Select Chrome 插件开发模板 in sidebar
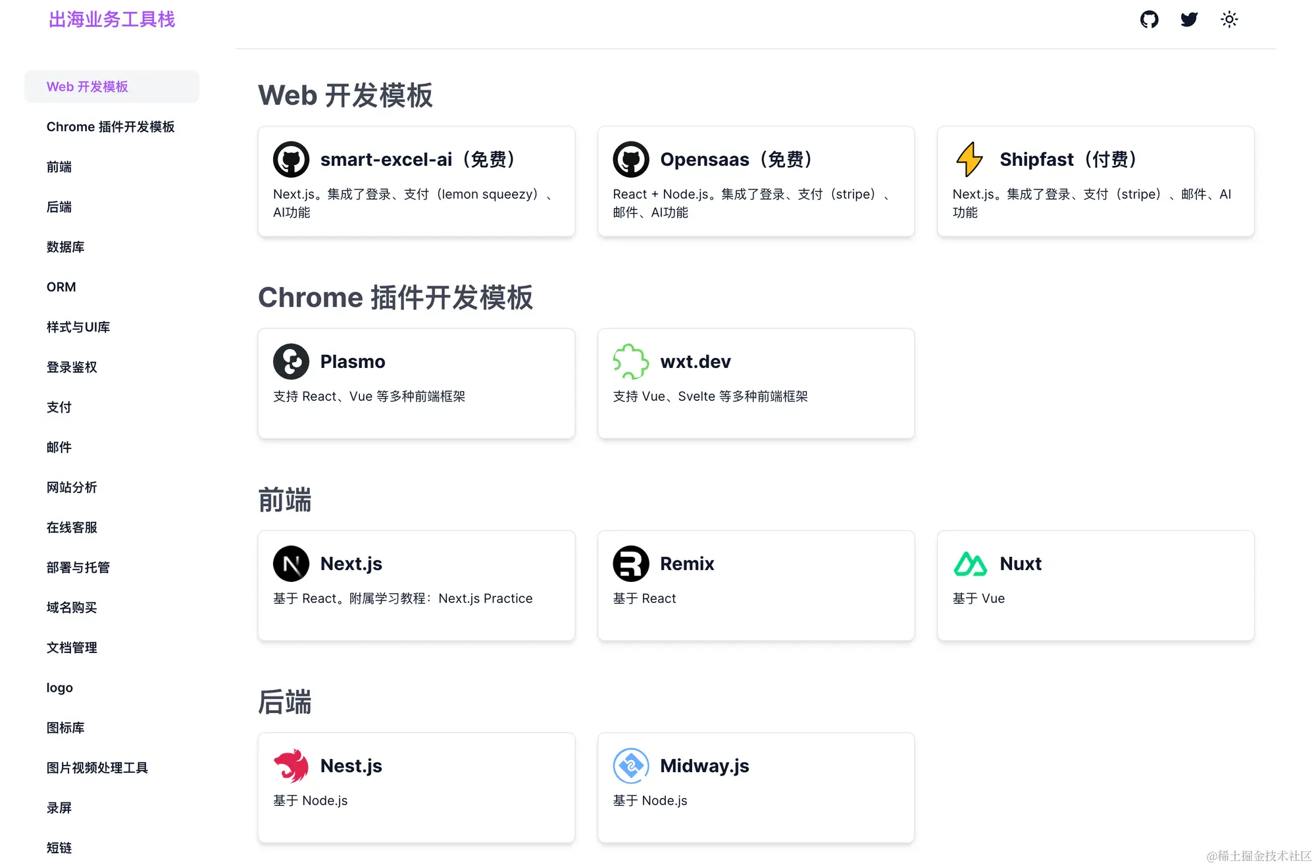The image size is (1316, 867). (112, 126)
